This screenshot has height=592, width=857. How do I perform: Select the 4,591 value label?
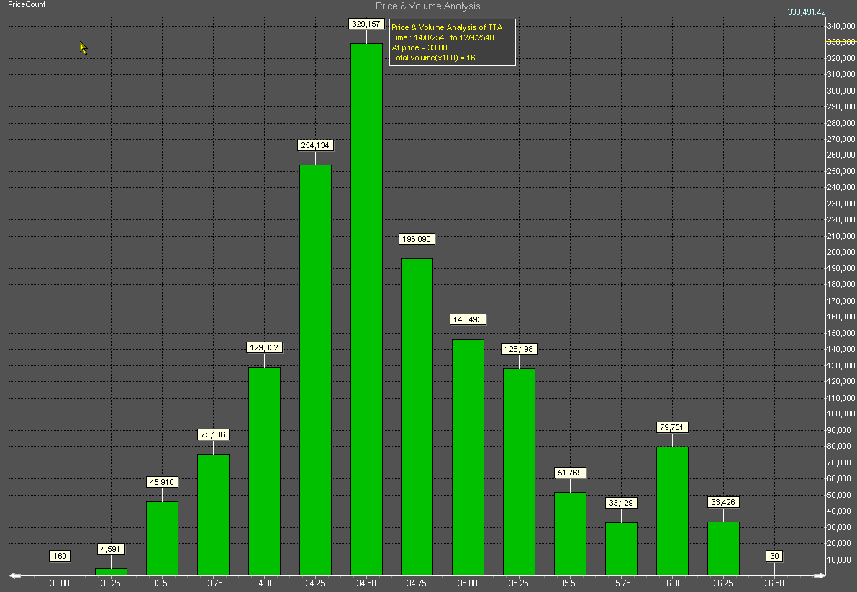[111, 549]
